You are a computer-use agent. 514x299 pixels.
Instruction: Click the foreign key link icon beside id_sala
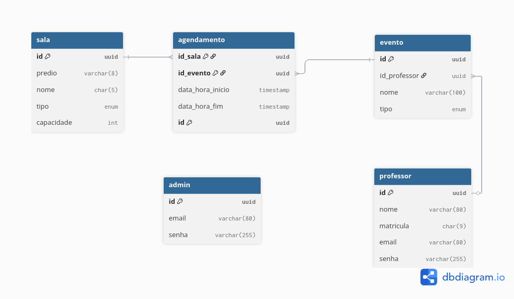point(213,57)
